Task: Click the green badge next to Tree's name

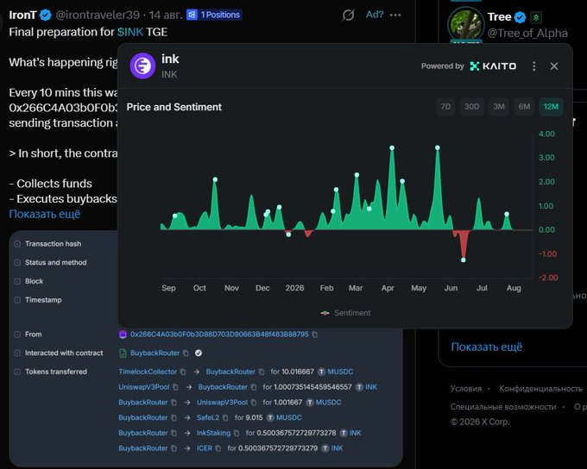Action: pos(536,17)
